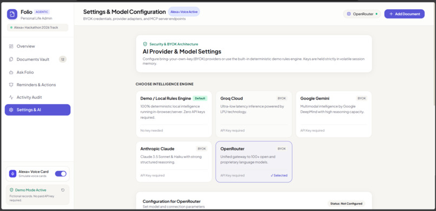Click the Alexa+ Voice Card microphone icon

pos(12,174)
